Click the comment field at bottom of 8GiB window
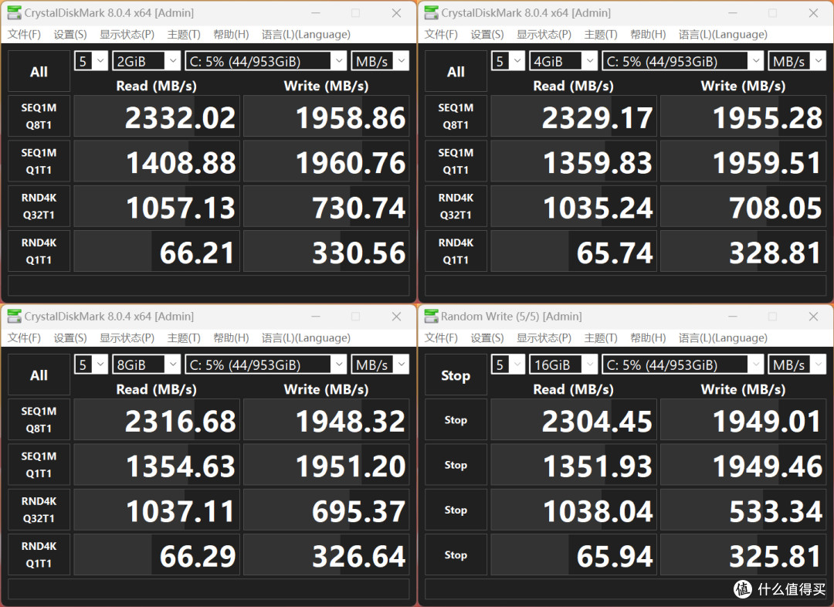 click(x=208, y=589)
